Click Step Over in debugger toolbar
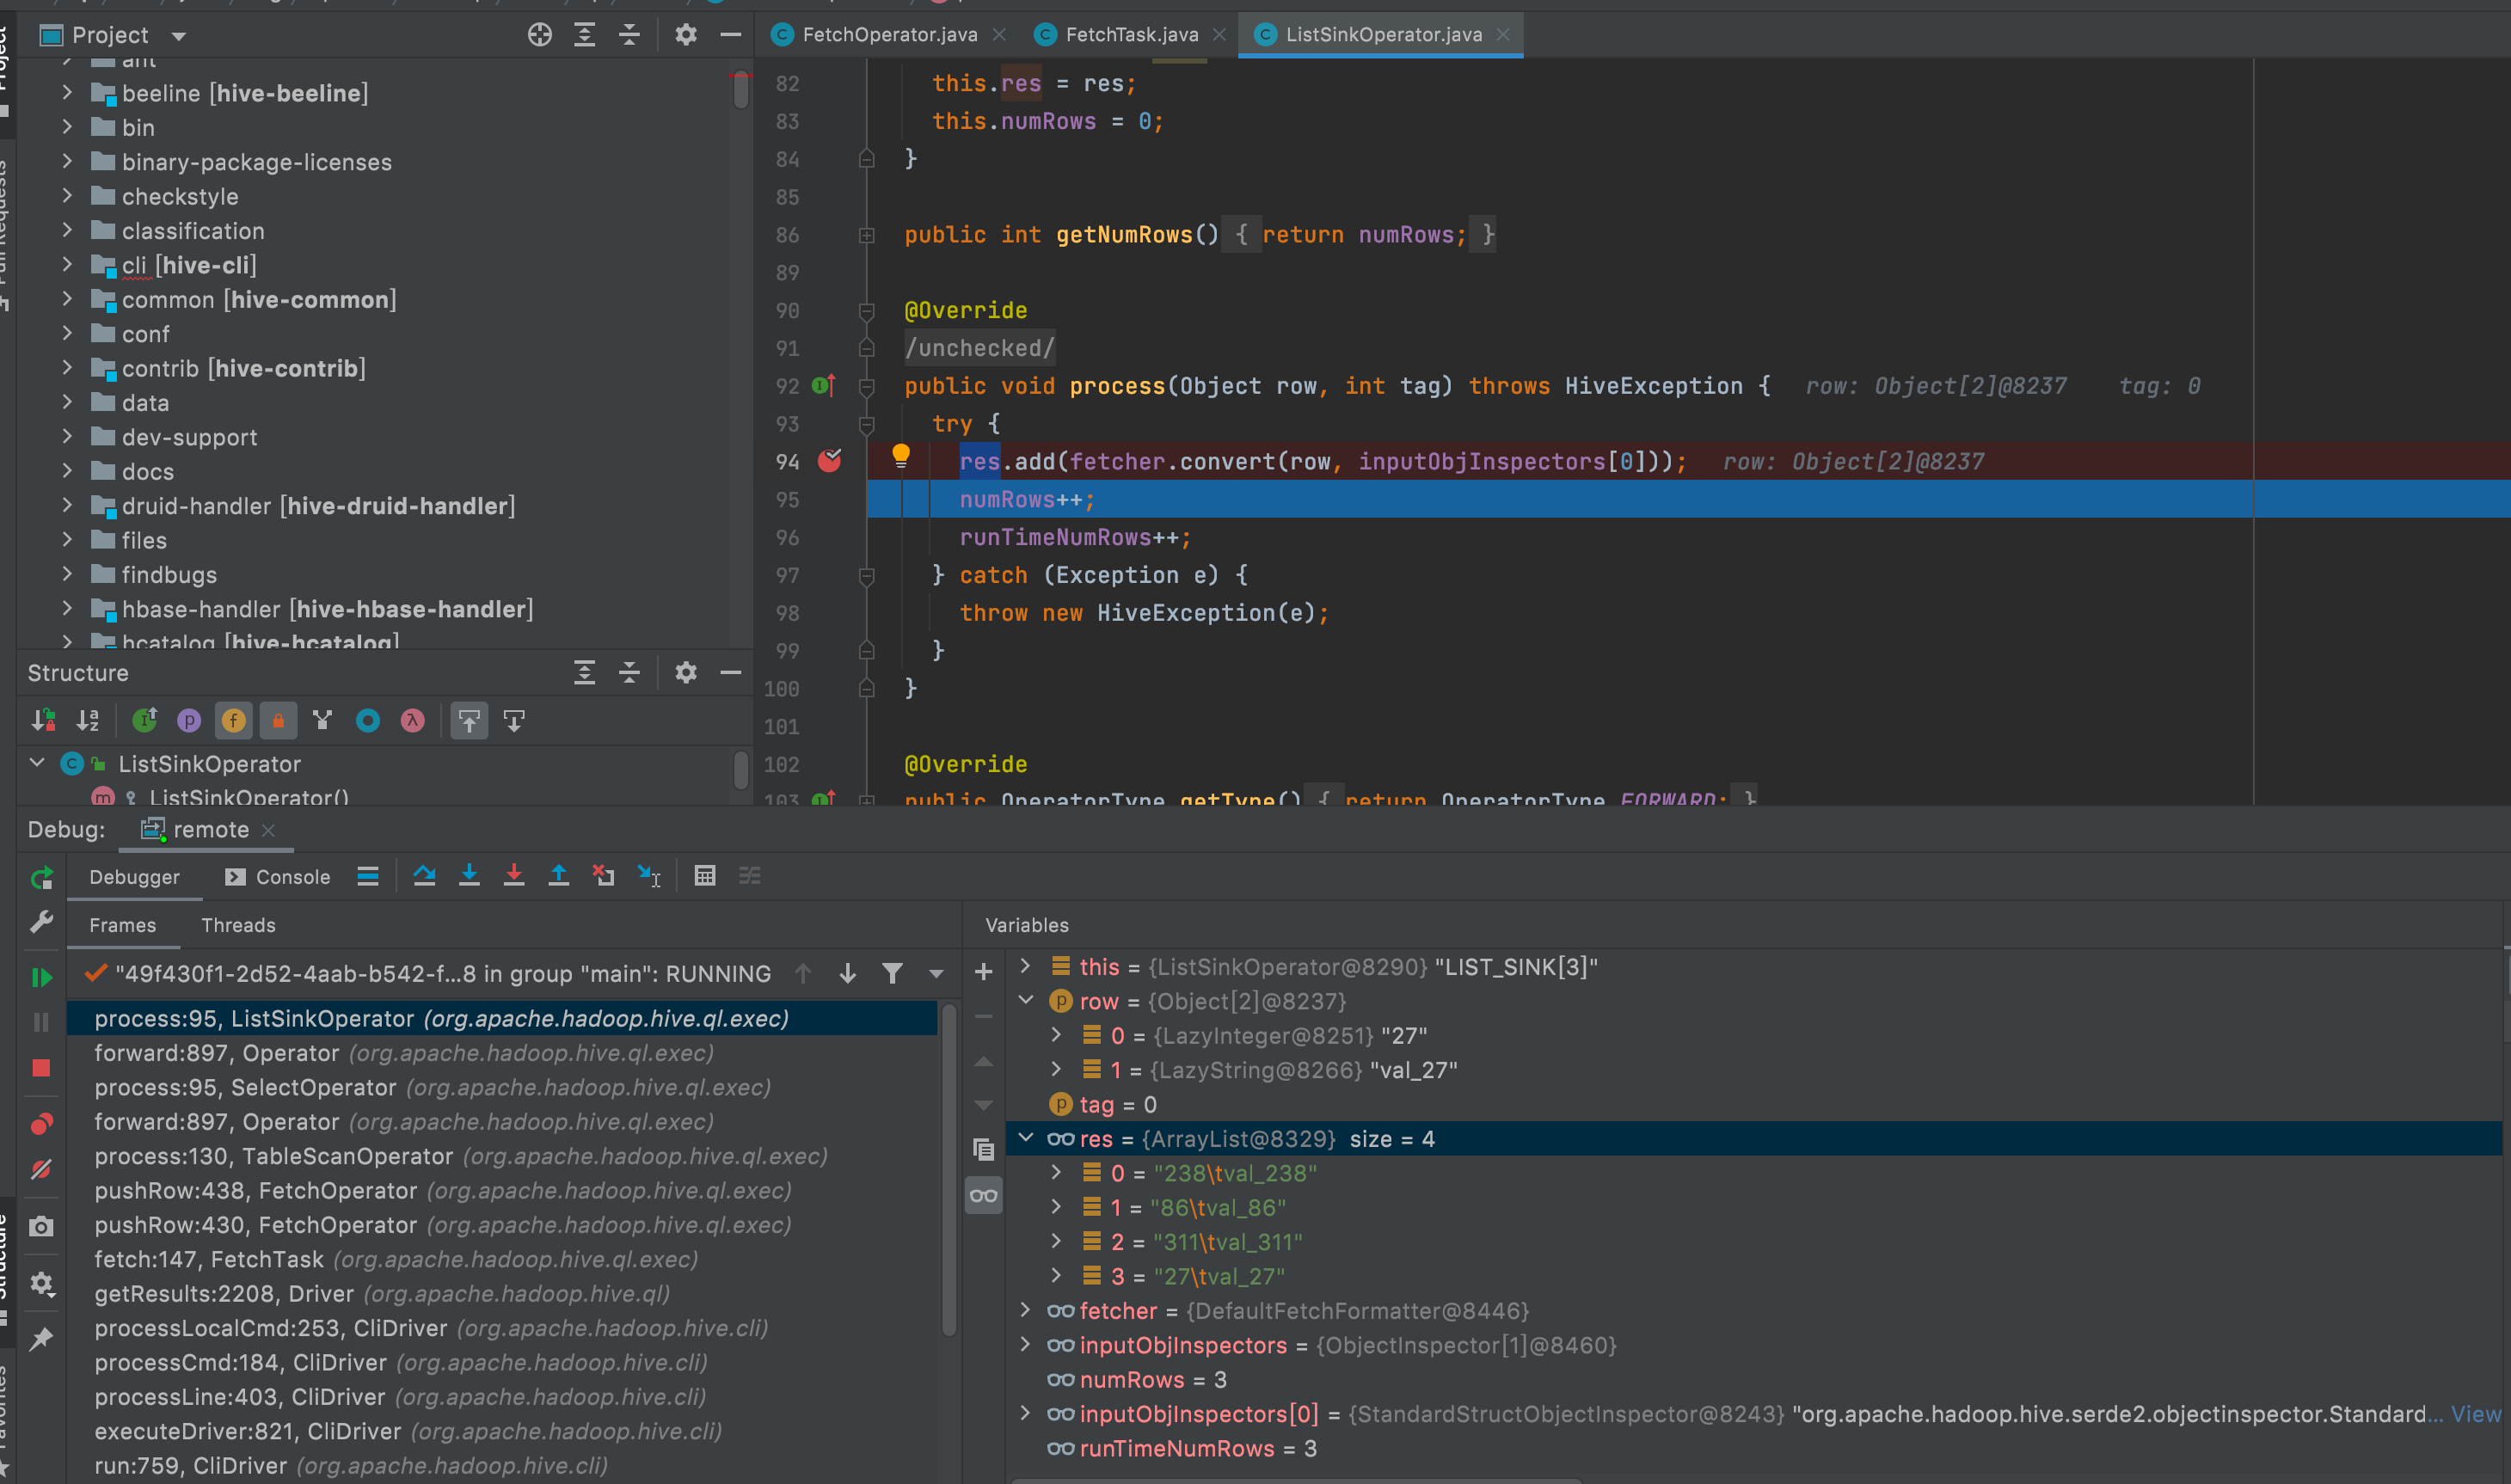Viewport: 2511px width, 1484px height. (424, 876)
